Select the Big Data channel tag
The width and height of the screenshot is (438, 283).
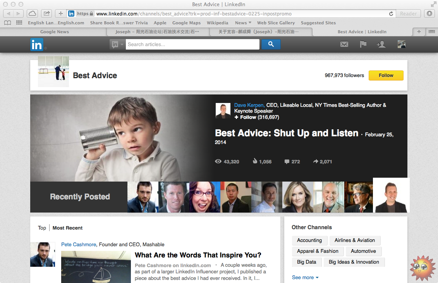306,262
